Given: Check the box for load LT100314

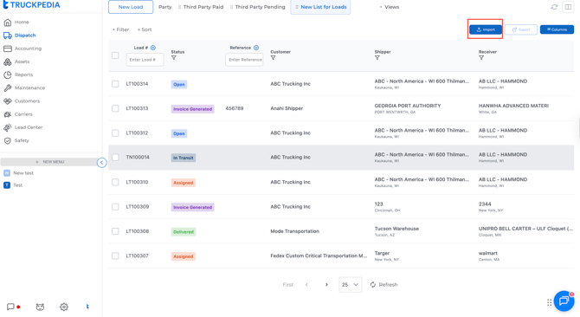Looking at the screenshot, I should point(115,84).
